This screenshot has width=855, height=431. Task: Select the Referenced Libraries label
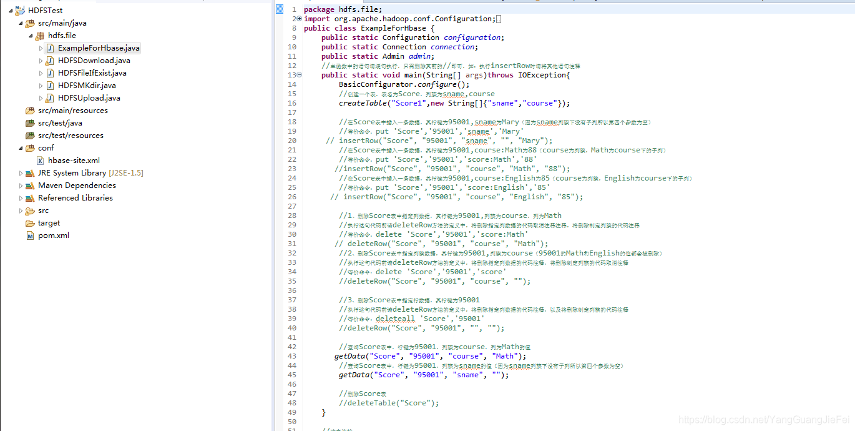click(76, 198)
